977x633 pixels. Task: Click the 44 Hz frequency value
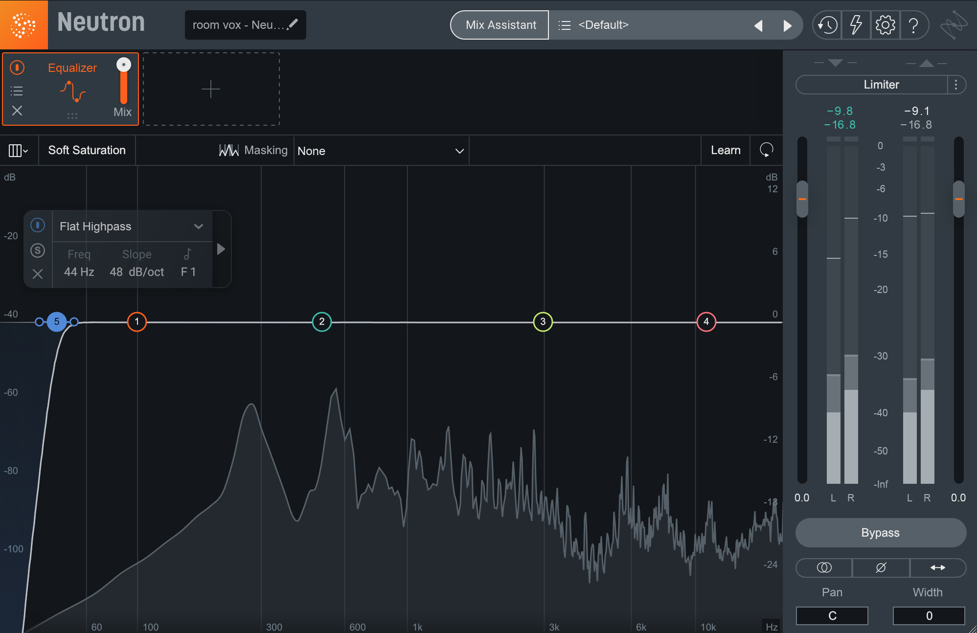tap(79, 272)
